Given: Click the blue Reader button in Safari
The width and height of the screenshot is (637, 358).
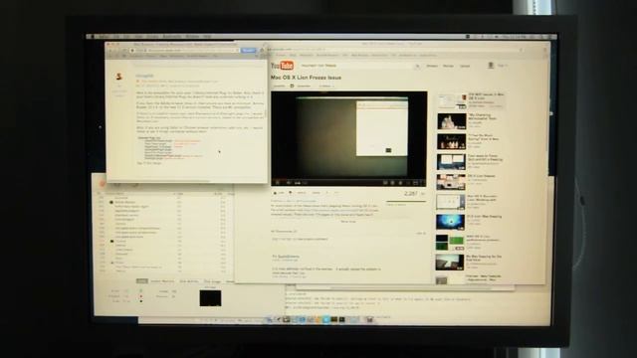Looking at the screenshot, I should click(248, 50).
